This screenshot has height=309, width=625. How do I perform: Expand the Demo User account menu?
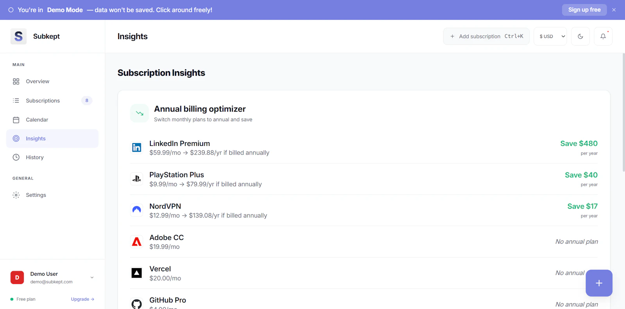(92, 277)
